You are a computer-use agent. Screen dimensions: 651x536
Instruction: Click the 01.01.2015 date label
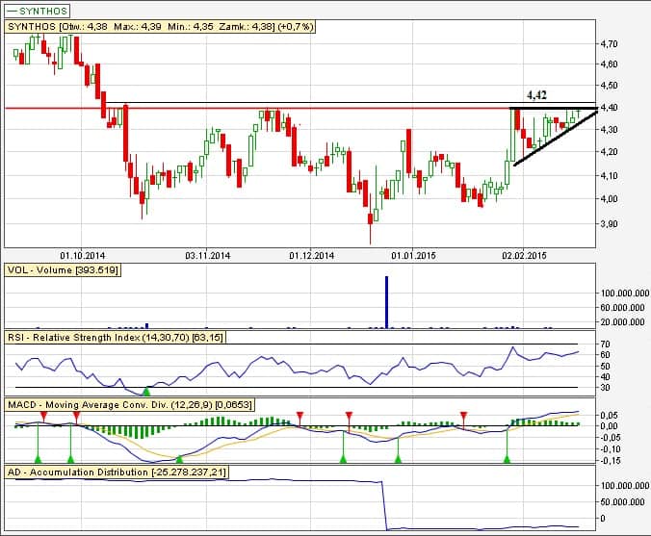415,255
